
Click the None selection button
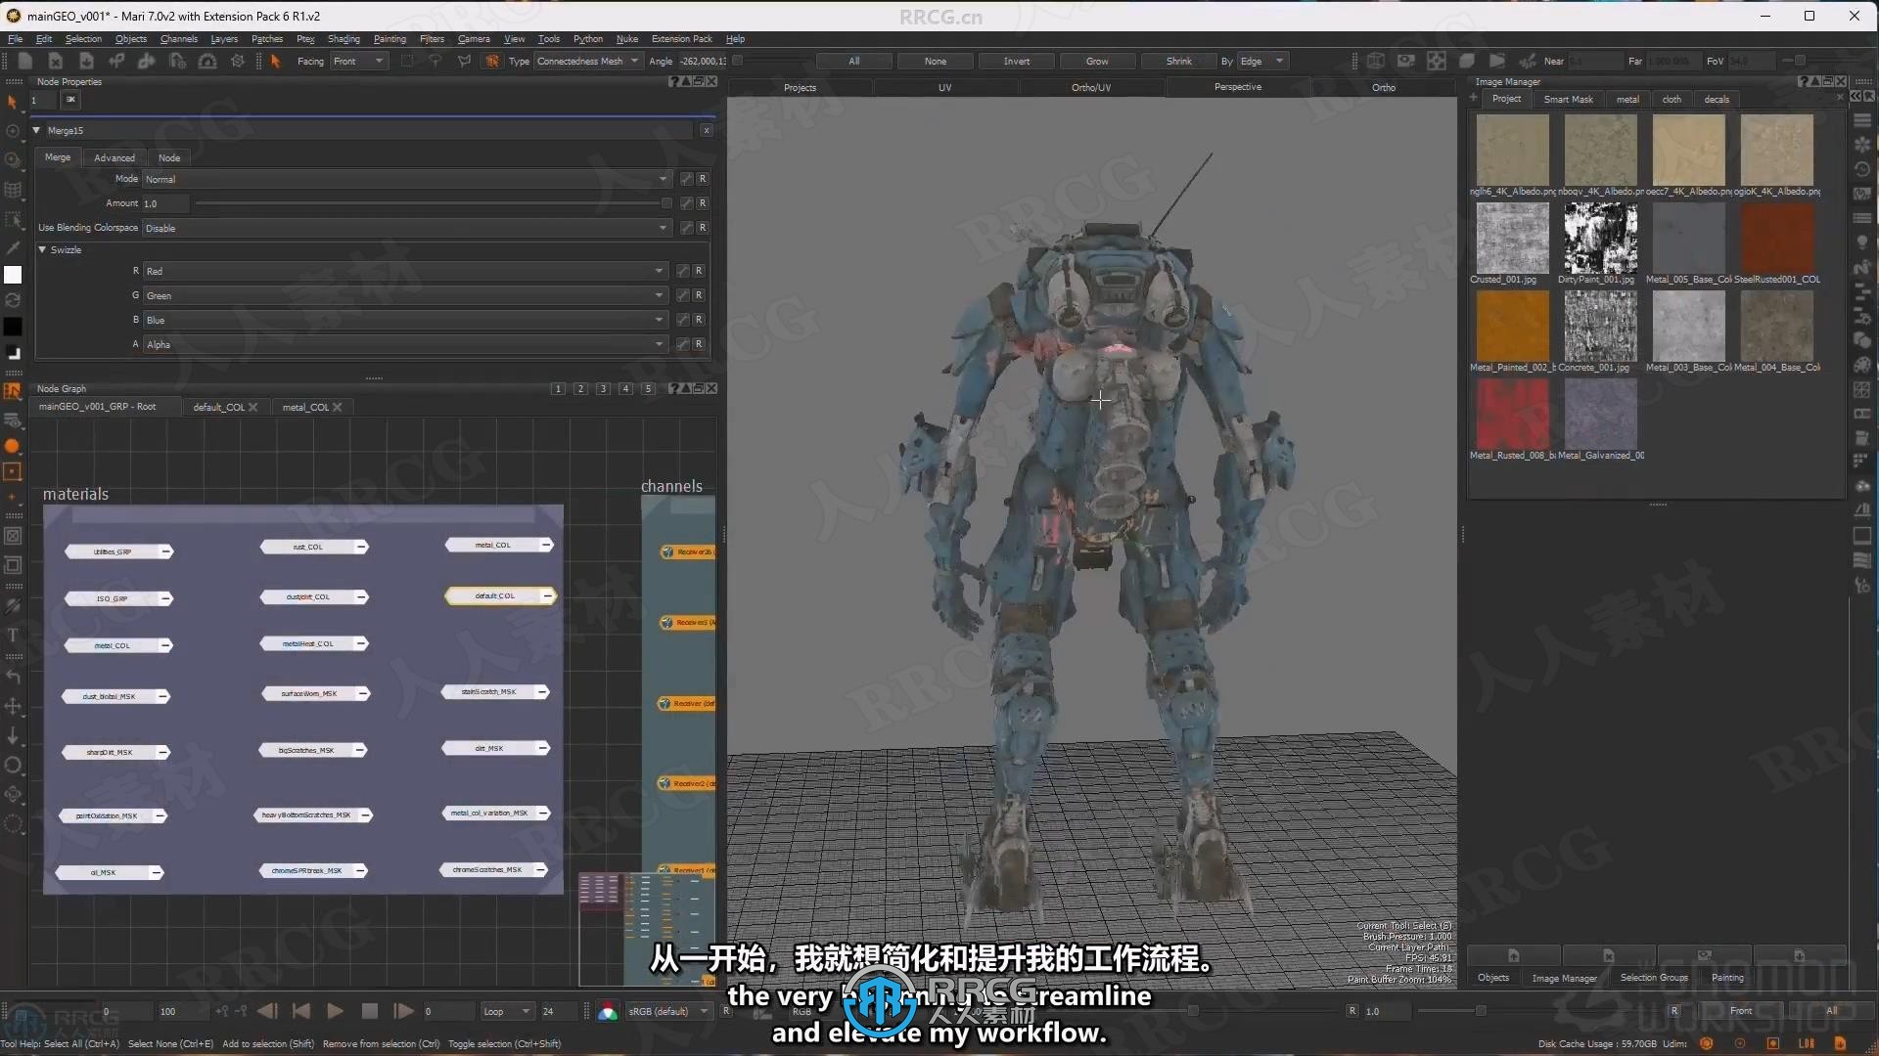point(936,61)
